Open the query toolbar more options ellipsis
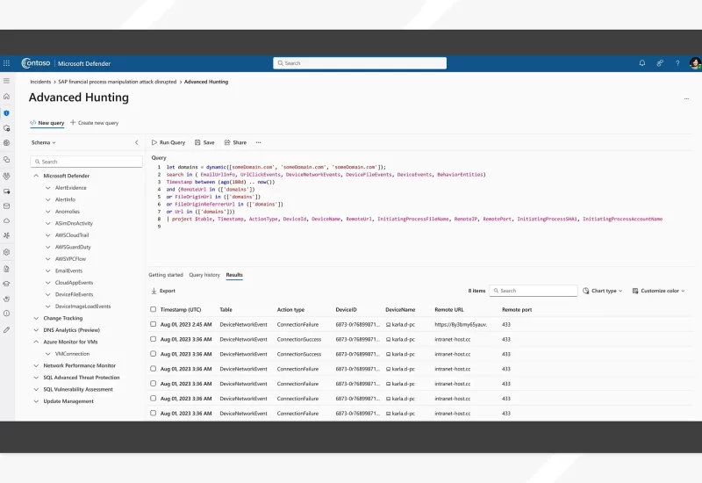 pyautogui.click(x=258, y=142)
